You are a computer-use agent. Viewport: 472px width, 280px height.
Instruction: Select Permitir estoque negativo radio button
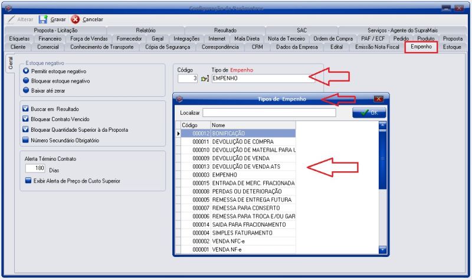(26, 71)
